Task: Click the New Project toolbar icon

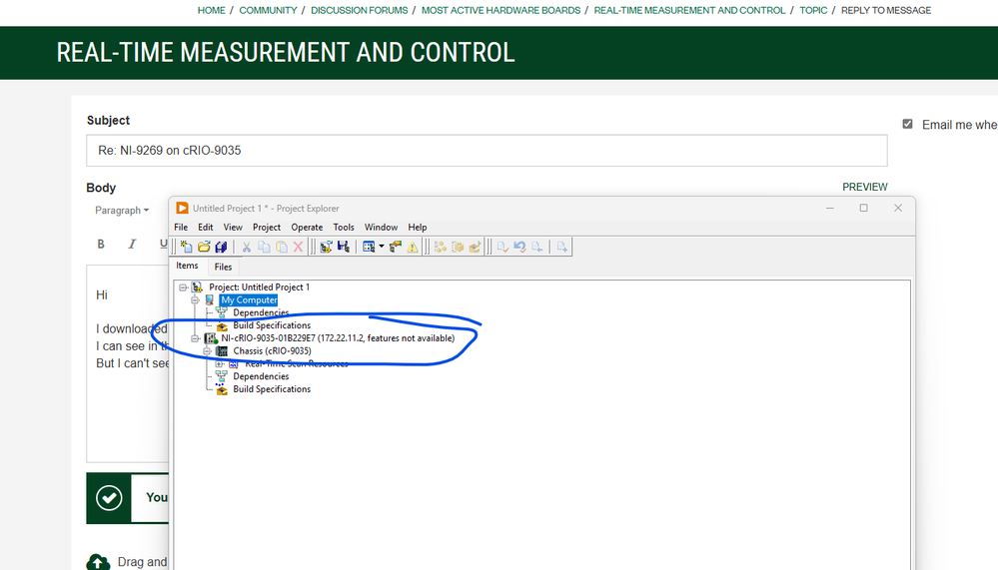Action: click(187, 247)
